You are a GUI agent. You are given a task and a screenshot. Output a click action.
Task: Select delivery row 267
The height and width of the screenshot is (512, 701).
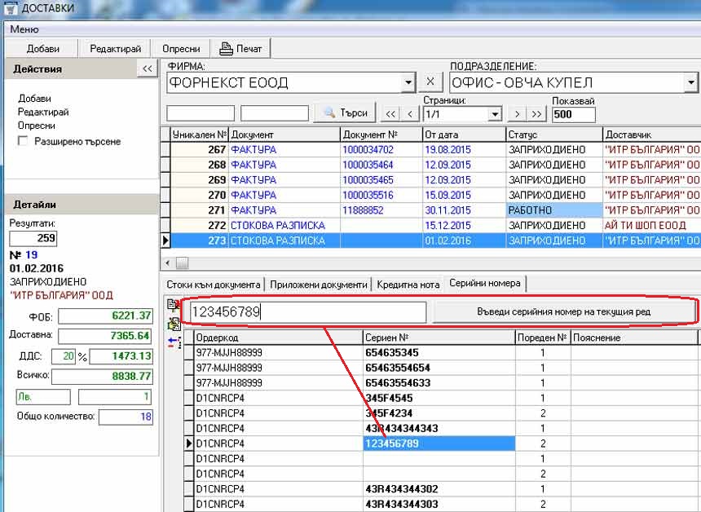(x=430, y=150)
